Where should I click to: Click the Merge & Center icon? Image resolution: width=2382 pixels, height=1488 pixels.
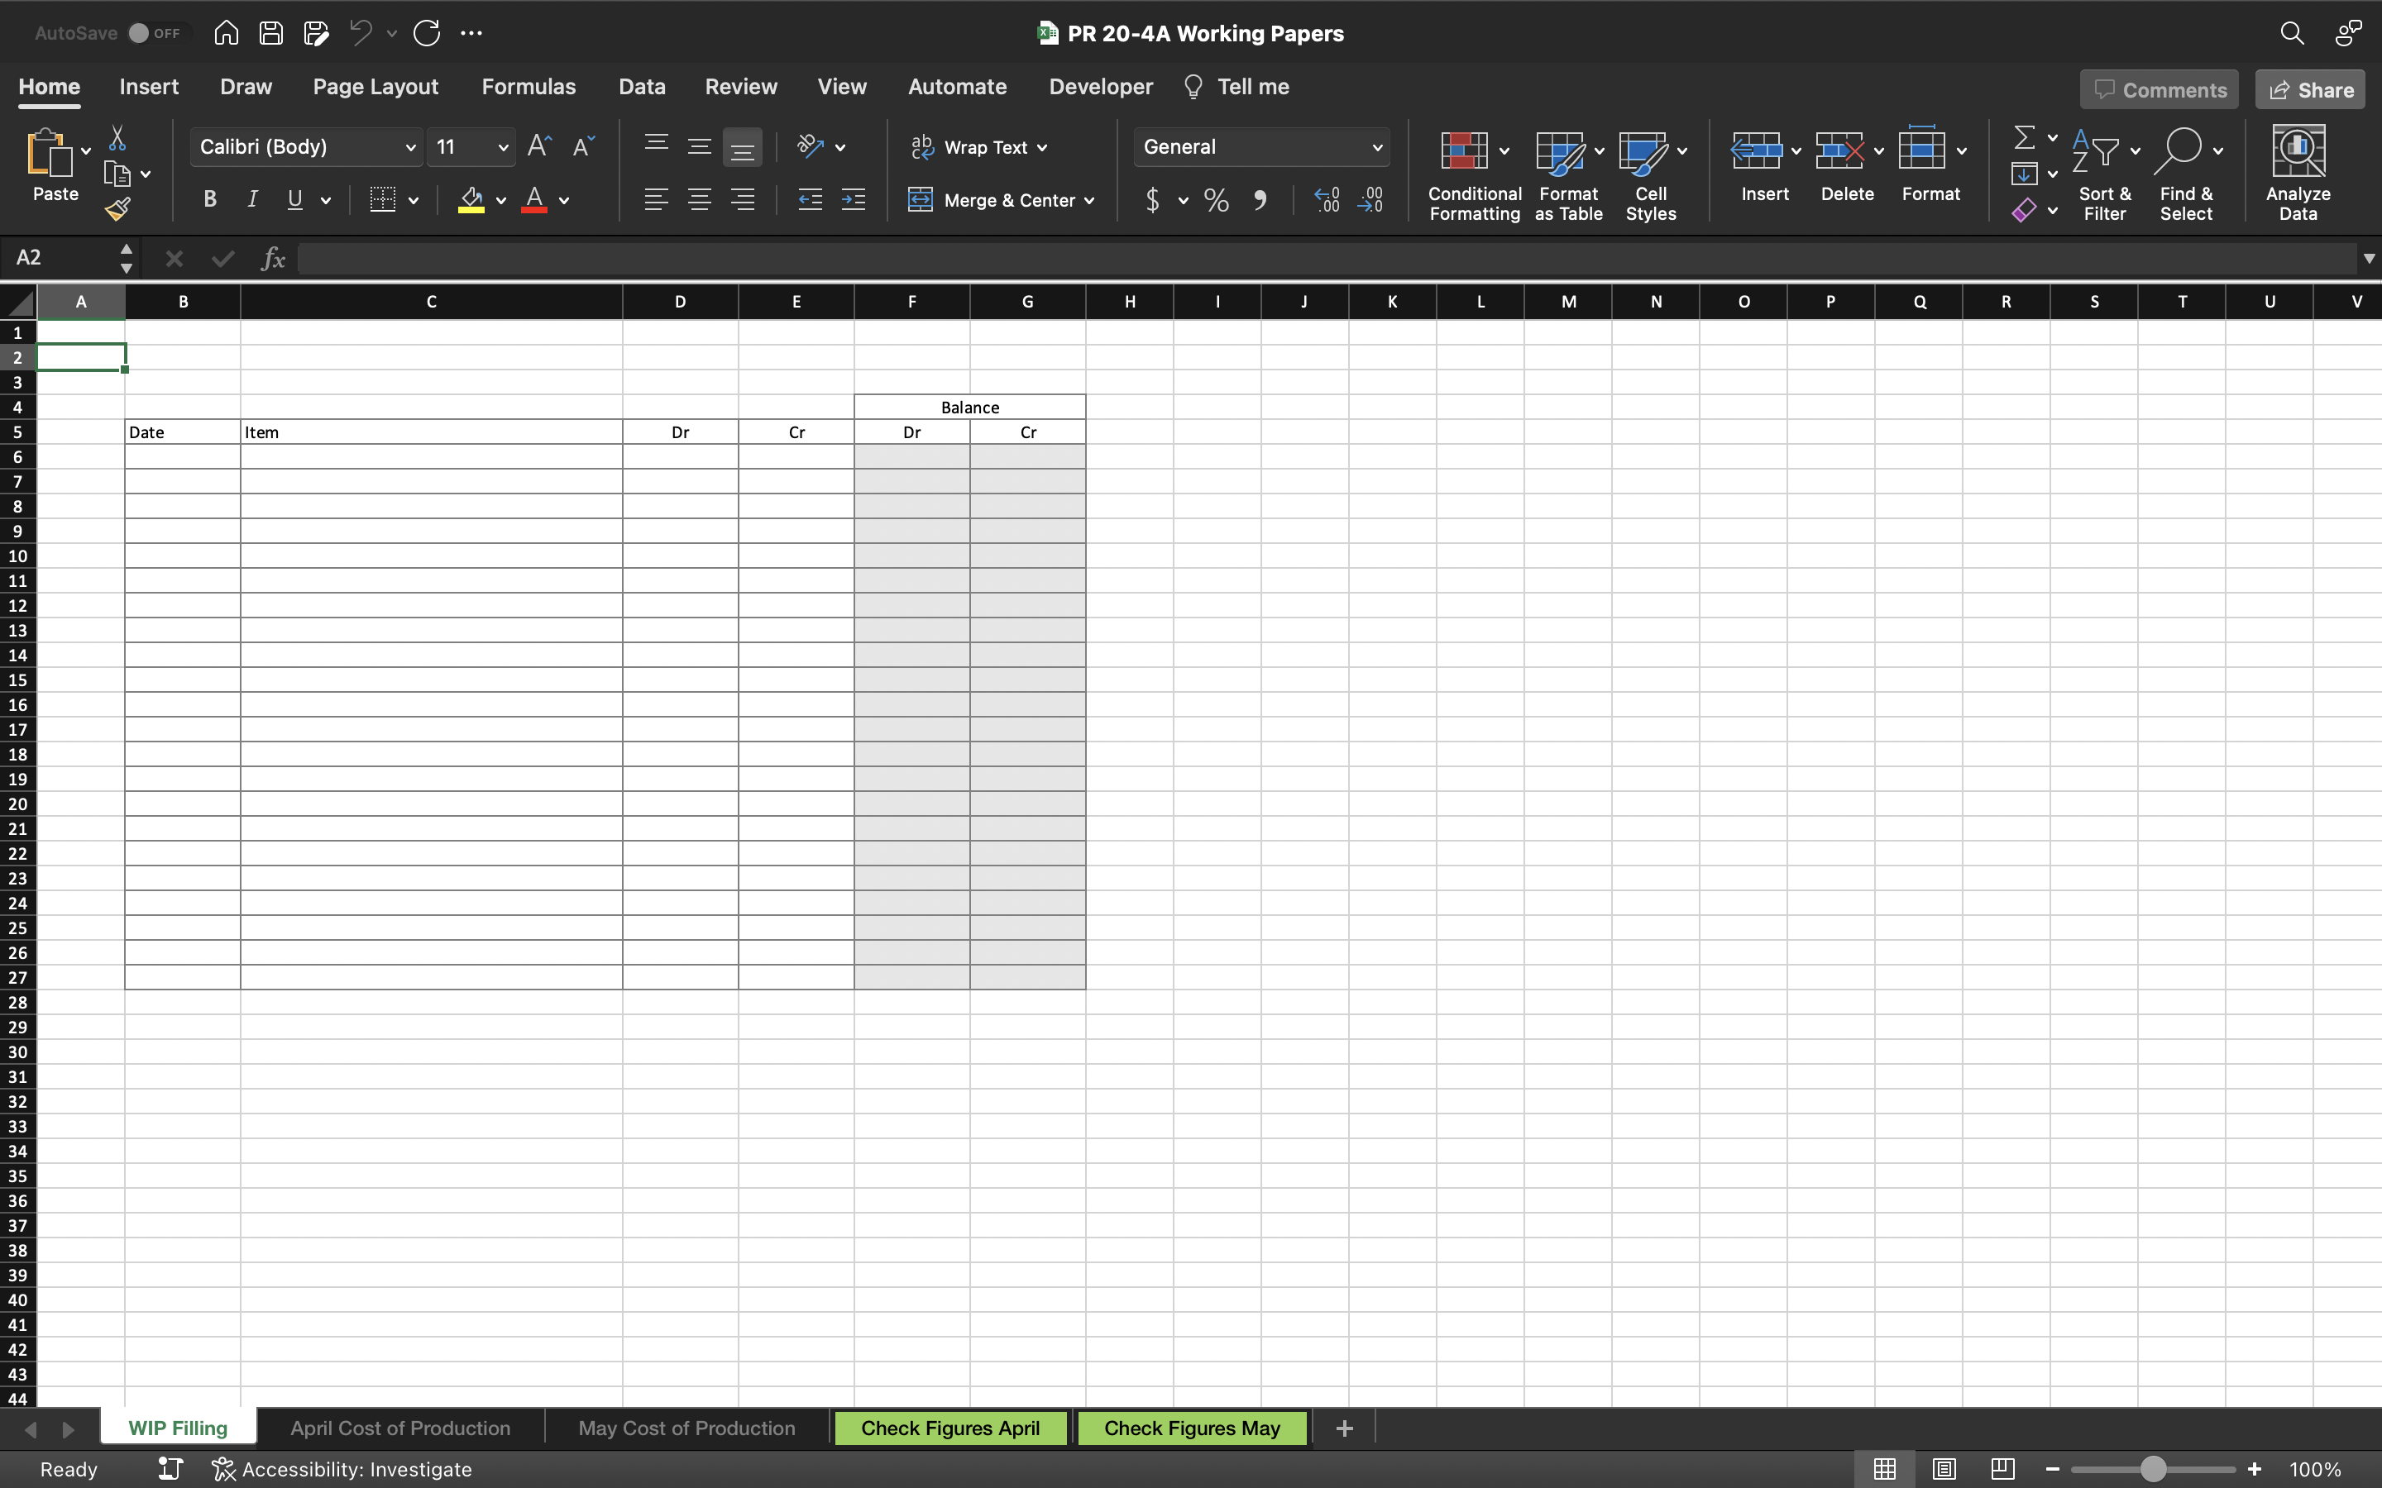coord(921,200)
